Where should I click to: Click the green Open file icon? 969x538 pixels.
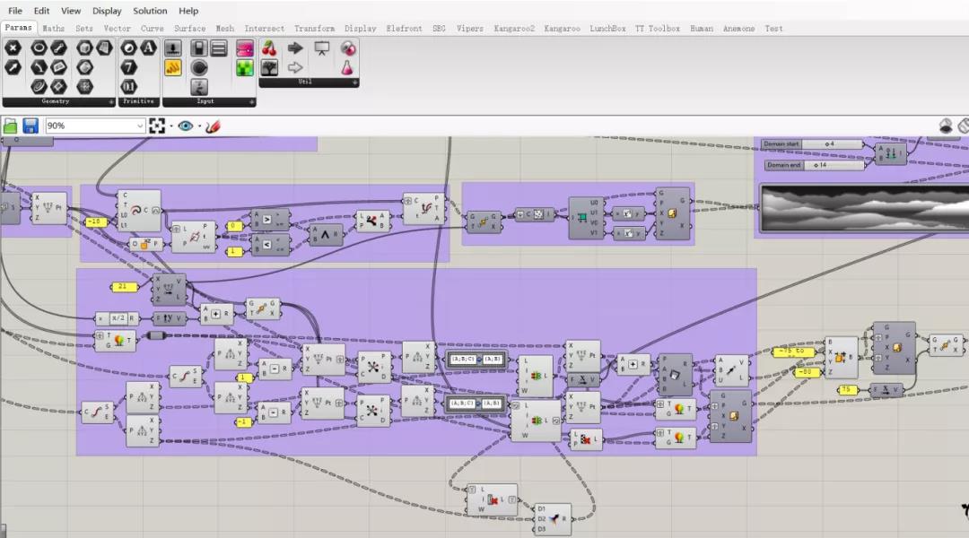click(x=11, y=126)
